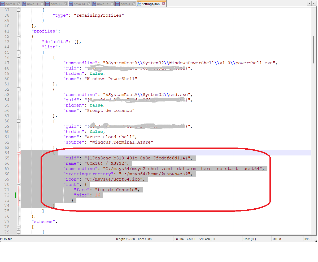Collapse the font block at line 70
This screenshot has width=318, height=262.
pyautogui.click(x=19, y=185)
